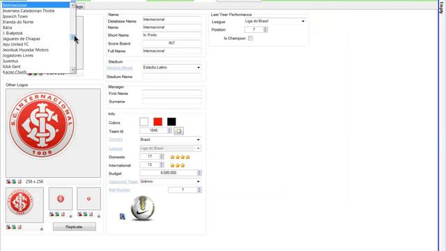The image size is (446, 251).
Task: Increase Budget using the spinner up arrow
Action: (x=199, y=172)
